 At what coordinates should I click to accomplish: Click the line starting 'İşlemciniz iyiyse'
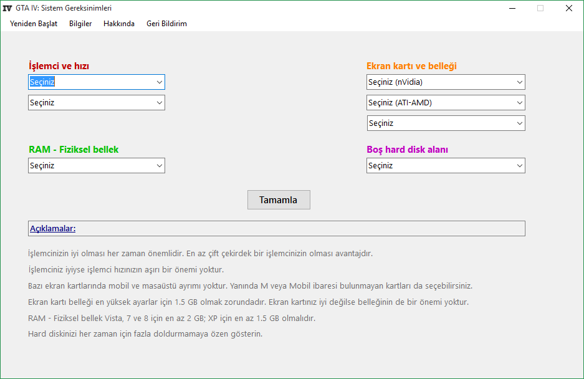(126, 269)
